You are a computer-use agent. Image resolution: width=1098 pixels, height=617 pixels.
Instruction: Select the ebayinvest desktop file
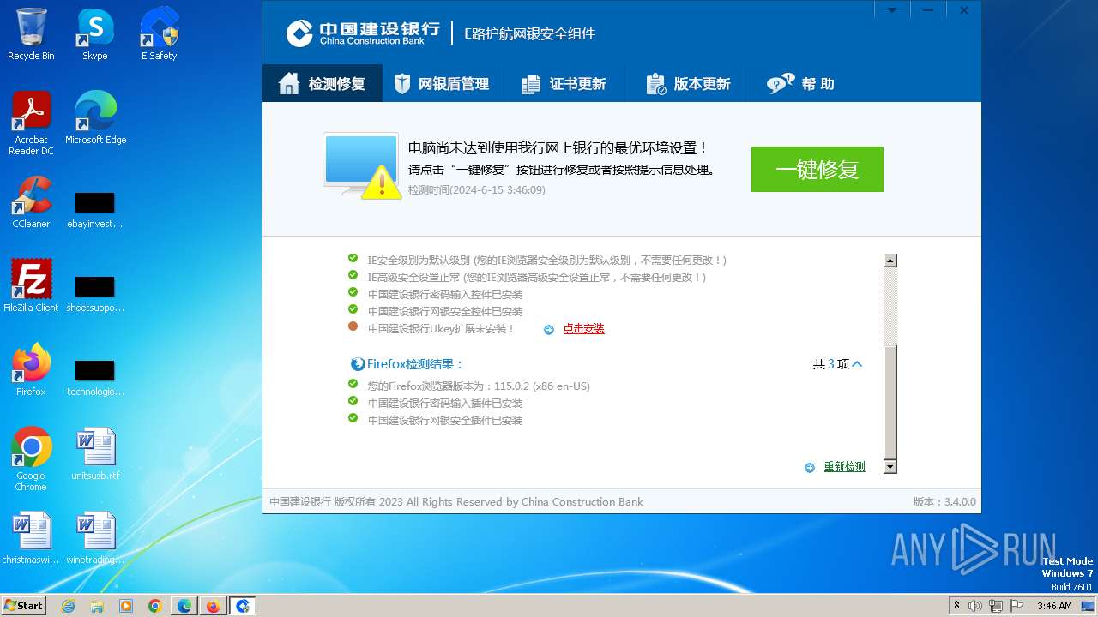point(95,210)
